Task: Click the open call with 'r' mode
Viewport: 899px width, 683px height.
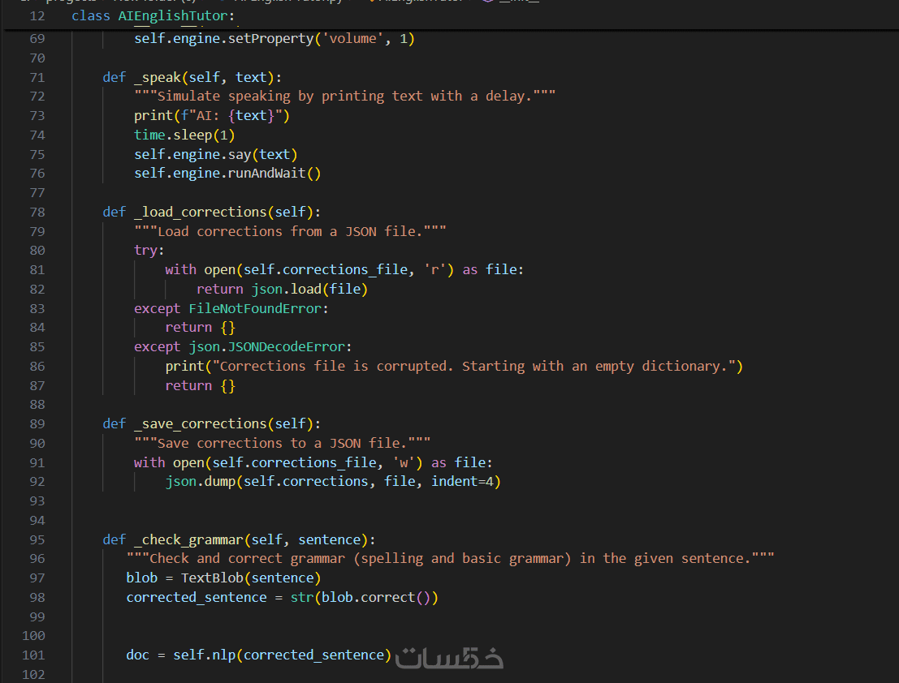Action: pyautogui.click(x=329, y=269)
